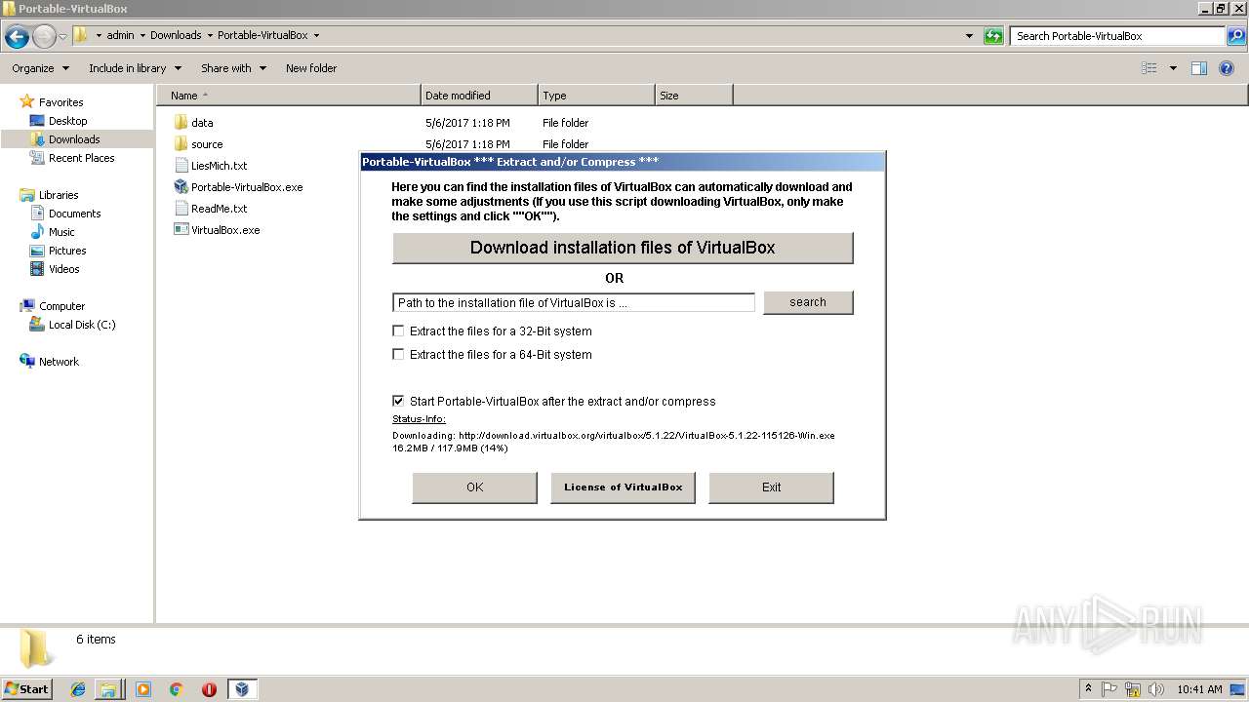Select the VirtualBox.exe file icon
The width and height of the screenshot is (1249, 702).
point(181,230)
